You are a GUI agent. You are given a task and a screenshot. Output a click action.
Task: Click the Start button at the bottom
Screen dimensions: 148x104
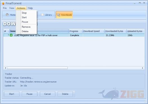pos(12,94)
